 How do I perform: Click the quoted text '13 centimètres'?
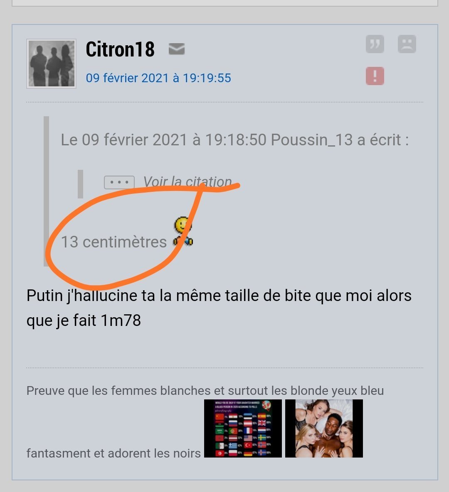click(114, 242)
